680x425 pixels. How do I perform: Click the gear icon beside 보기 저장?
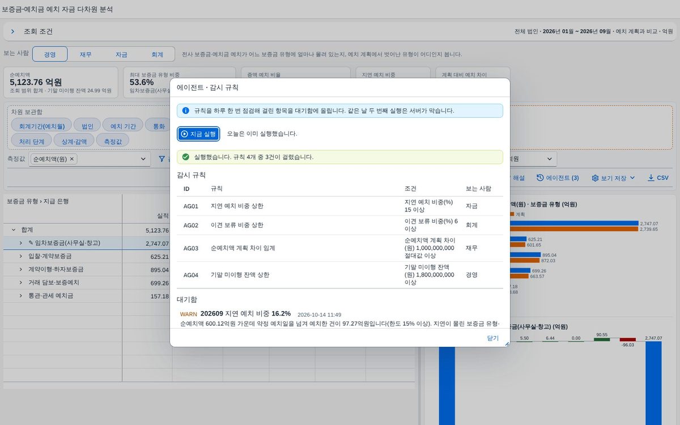click(x=595, y=178)
